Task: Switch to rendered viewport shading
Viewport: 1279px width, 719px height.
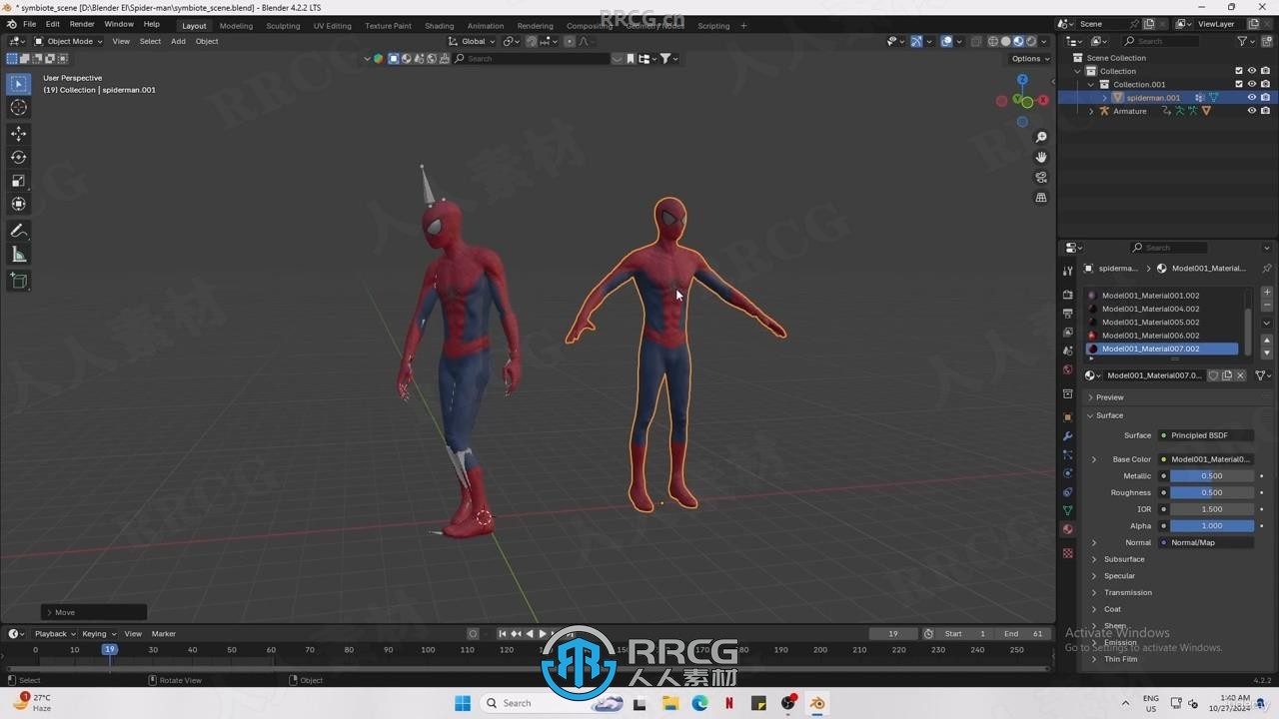Action: tap(1031, 41)
